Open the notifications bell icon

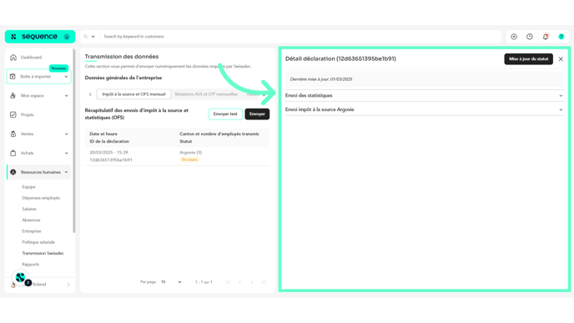click(546, 37)
